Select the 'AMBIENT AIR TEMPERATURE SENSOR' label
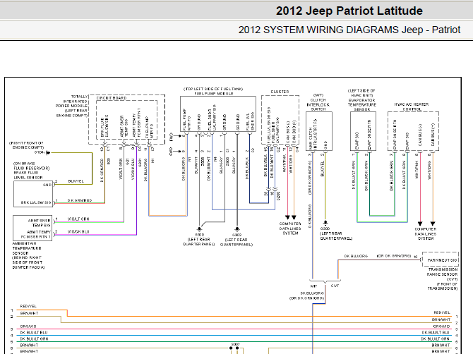This screenshot has height=354, width=473. tap(27, 248)
